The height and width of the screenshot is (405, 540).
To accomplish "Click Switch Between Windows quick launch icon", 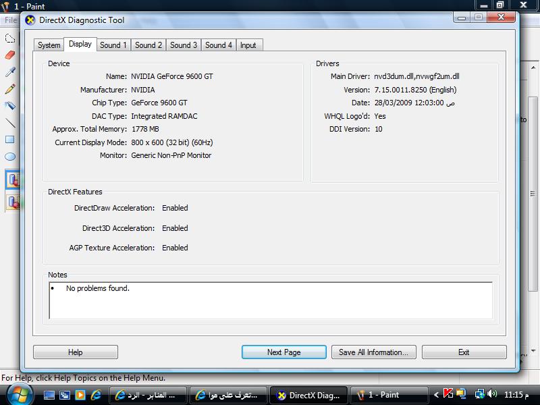I will (x=65, y=395).
